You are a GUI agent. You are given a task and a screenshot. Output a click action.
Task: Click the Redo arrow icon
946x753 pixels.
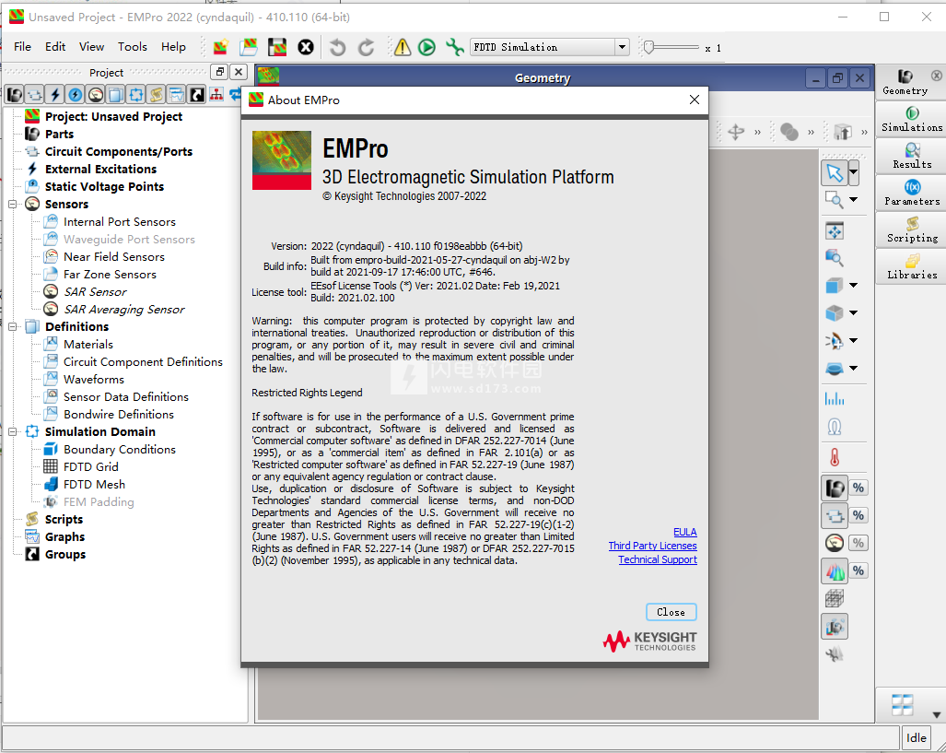pyautogui.click(x=367, y=46)
